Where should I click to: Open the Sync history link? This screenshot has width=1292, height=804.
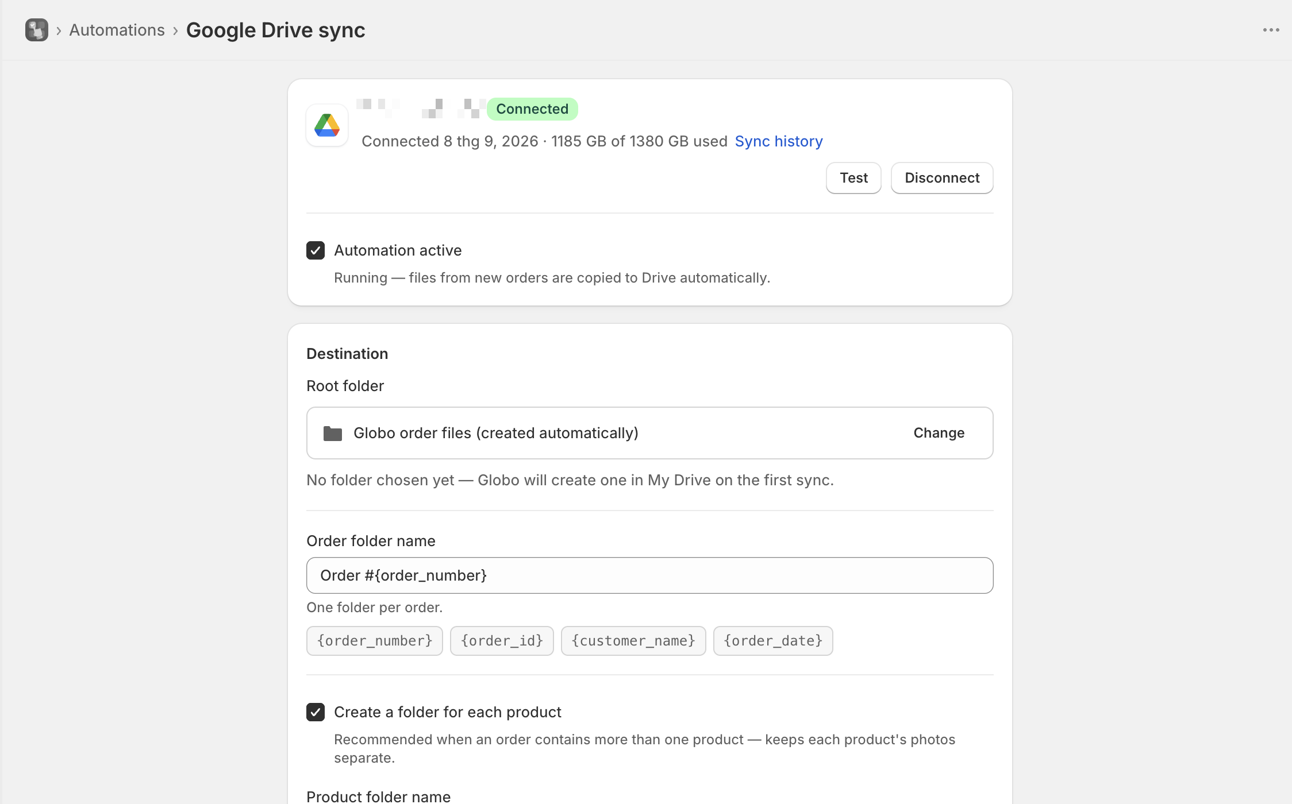tap(779, 141)
